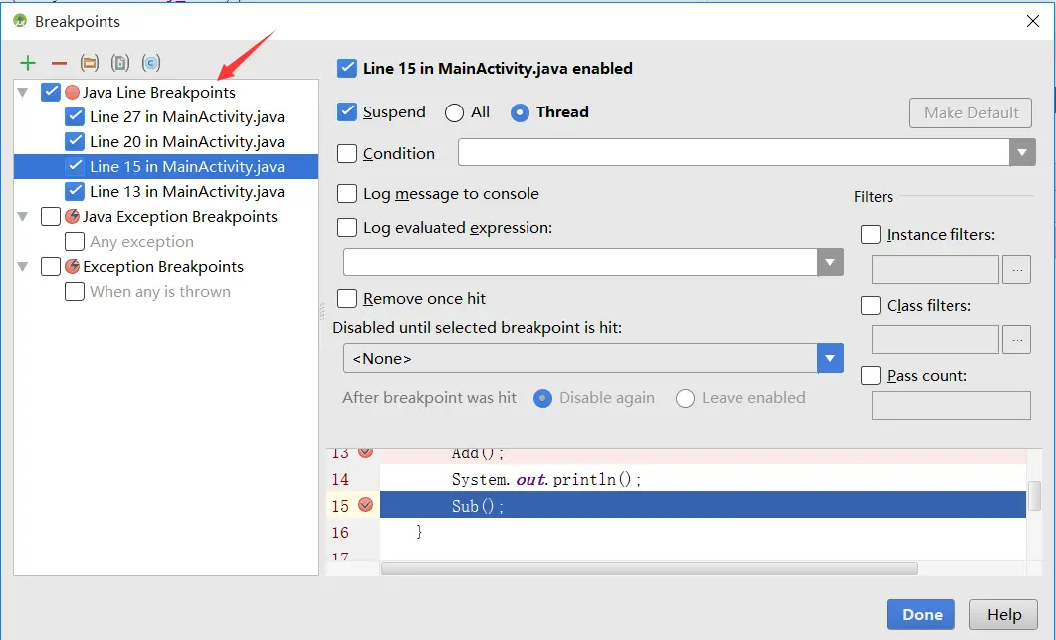Expand the Exception Breakpoints group arrow
The width and height of the screenshot is (1056, 640).
coord(21,266)
